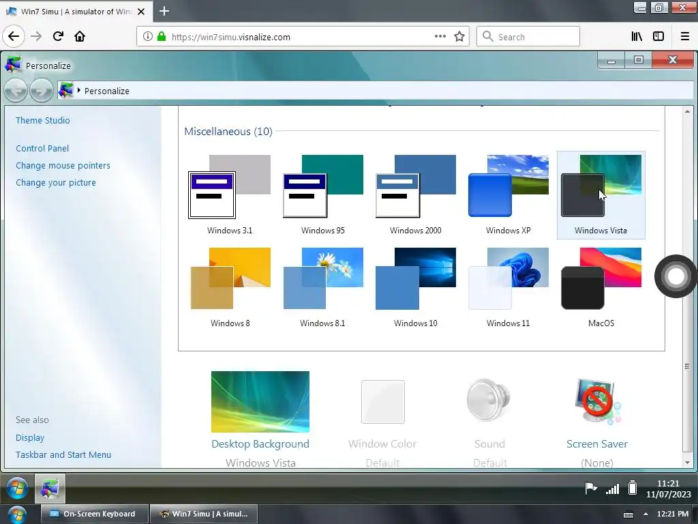
Task: Choose the Windows 8.1 theme
Action: [x=322, y=287]
